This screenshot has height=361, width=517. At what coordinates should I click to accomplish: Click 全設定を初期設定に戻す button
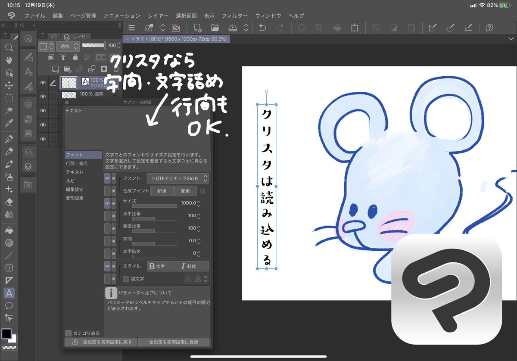pyautogui.click(x=101, y=342)
